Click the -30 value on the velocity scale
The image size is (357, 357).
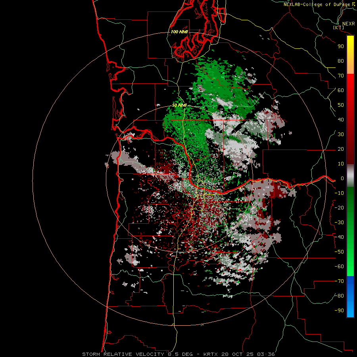(339, 223)
